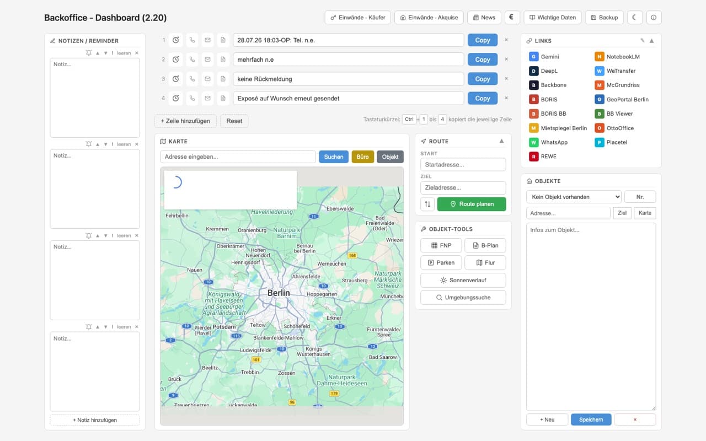Remove the 'keine Rückmeldung' row
This screenshot has width=706, height=441.
tap(506, 78)
